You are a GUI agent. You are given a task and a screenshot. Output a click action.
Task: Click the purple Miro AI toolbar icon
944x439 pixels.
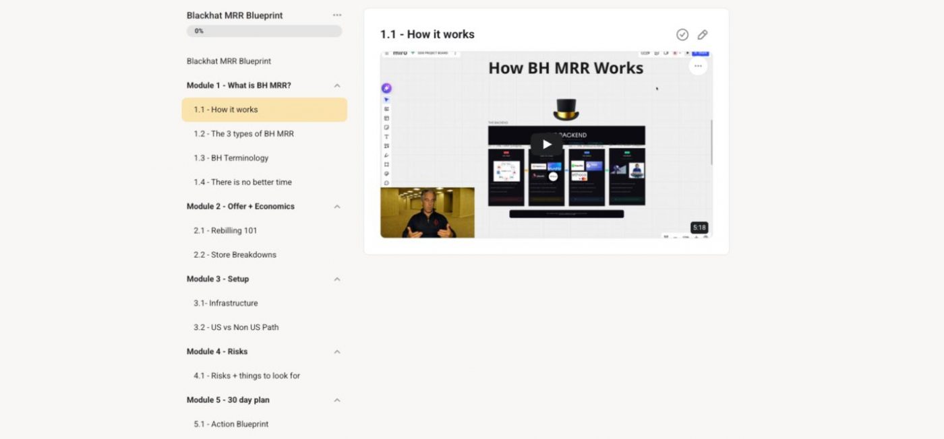(386, 88)
